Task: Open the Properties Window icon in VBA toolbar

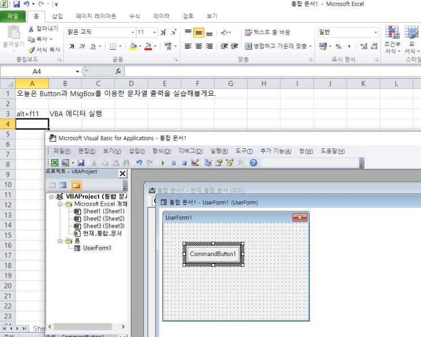Action: [219, 163]
